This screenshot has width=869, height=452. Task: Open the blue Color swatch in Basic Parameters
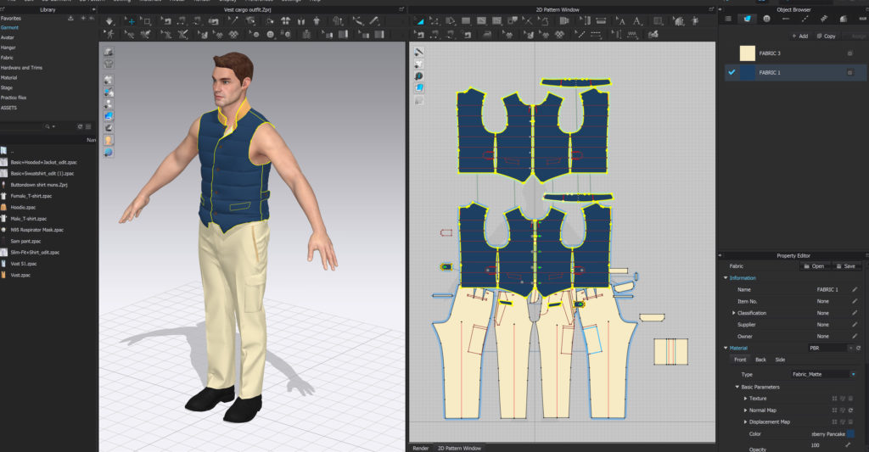[x=850, y=433]
